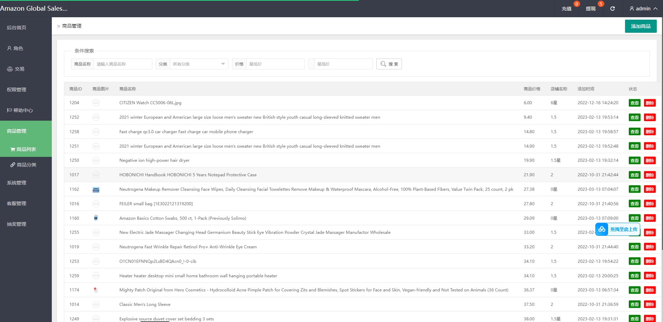Image resolution: width=663 pixels, height=322 pixels.
Task: Click the breadcrumb arrows before 商品管理
Action: click(x=58, y=26)
